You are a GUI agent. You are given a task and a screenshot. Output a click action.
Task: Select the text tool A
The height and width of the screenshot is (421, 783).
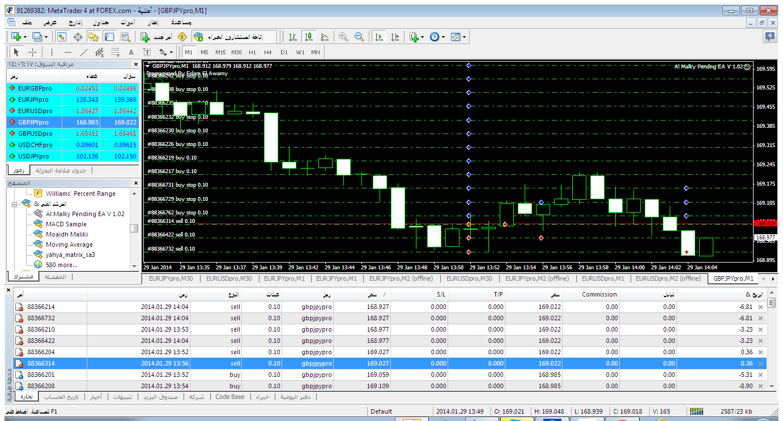(x=131, y=52)
